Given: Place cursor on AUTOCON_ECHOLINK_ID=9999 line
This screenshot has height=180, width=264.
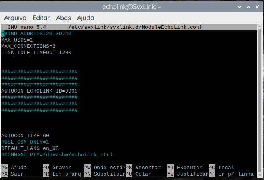Looking at the screenshot, I should (x=40, y=91).
